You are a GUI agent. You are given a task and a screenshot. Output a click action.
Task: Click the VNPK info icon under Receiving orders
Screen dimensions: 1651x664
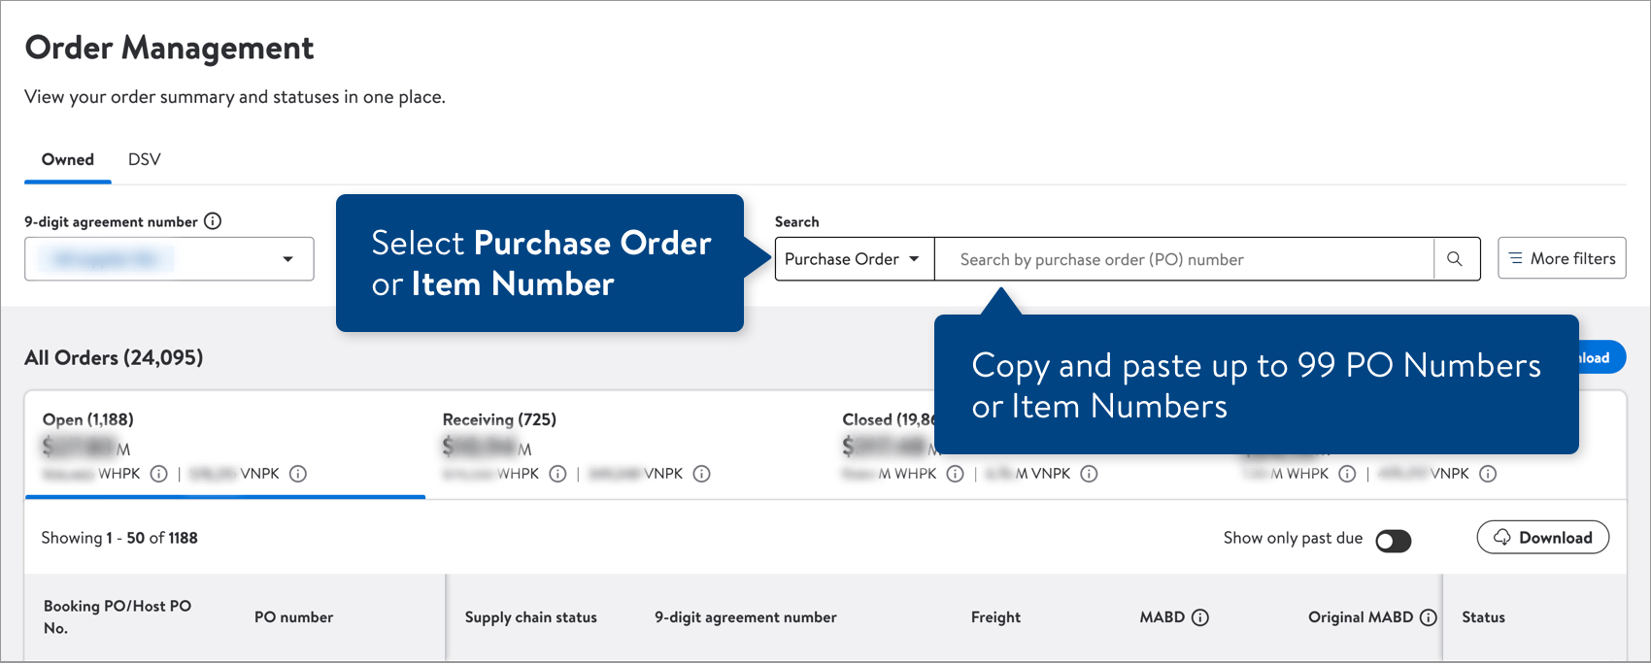(x=701, y=474)
